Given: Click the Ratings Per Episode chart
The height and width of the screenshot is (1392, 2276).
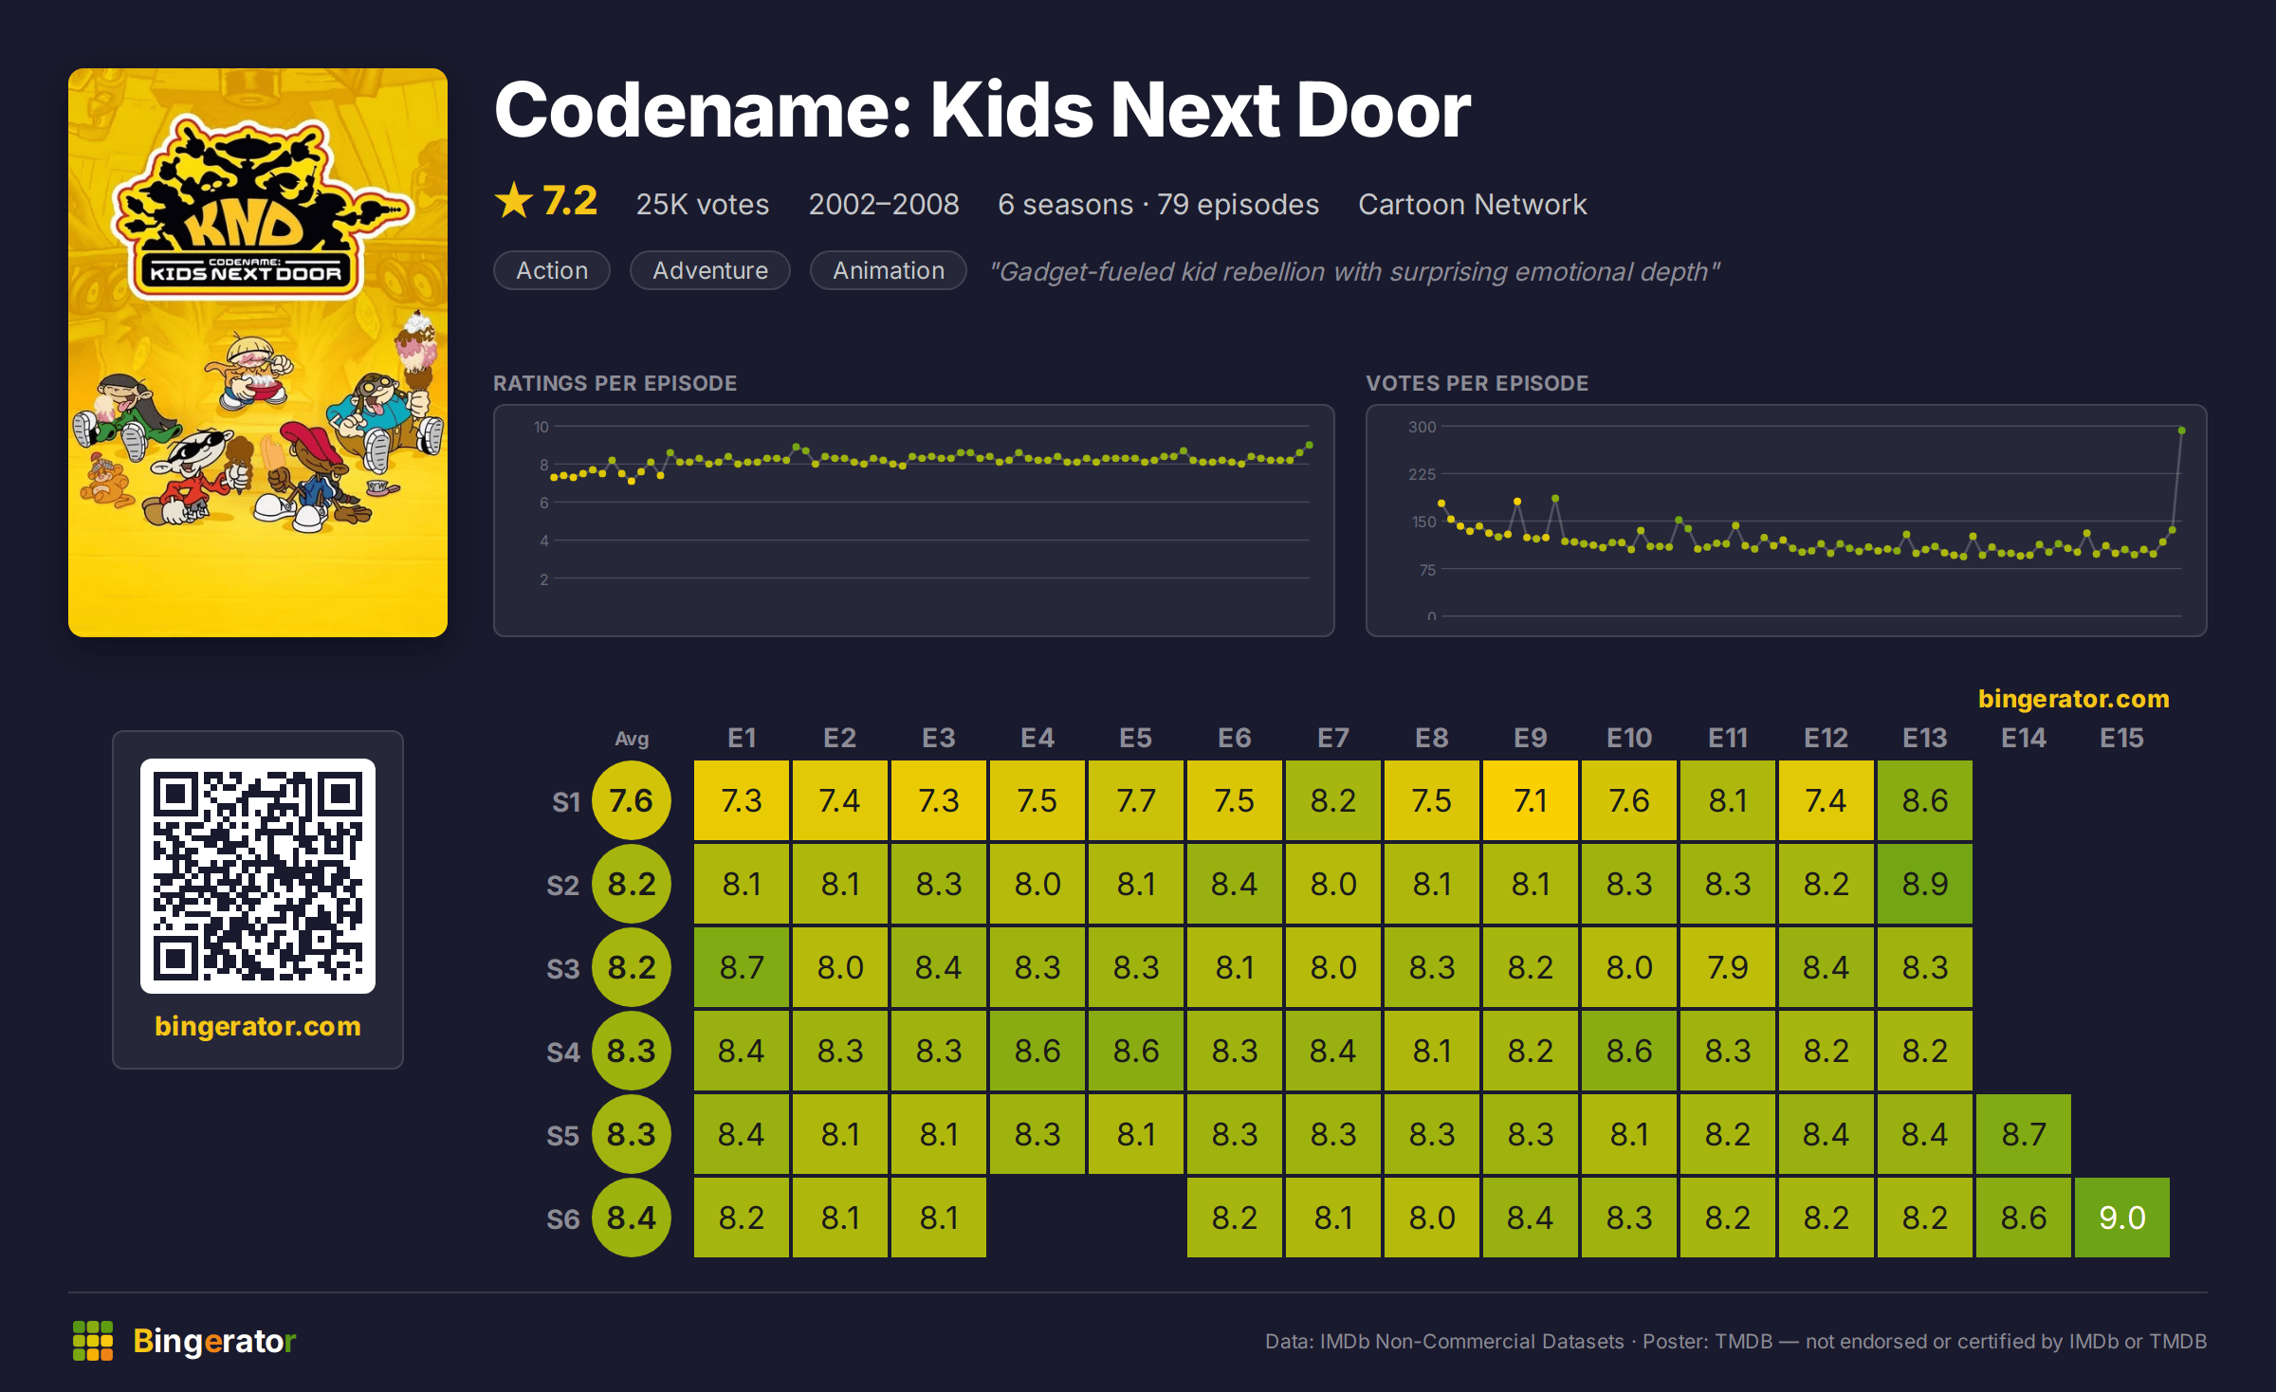Looking at the screenshot, I should coord(914,521).
